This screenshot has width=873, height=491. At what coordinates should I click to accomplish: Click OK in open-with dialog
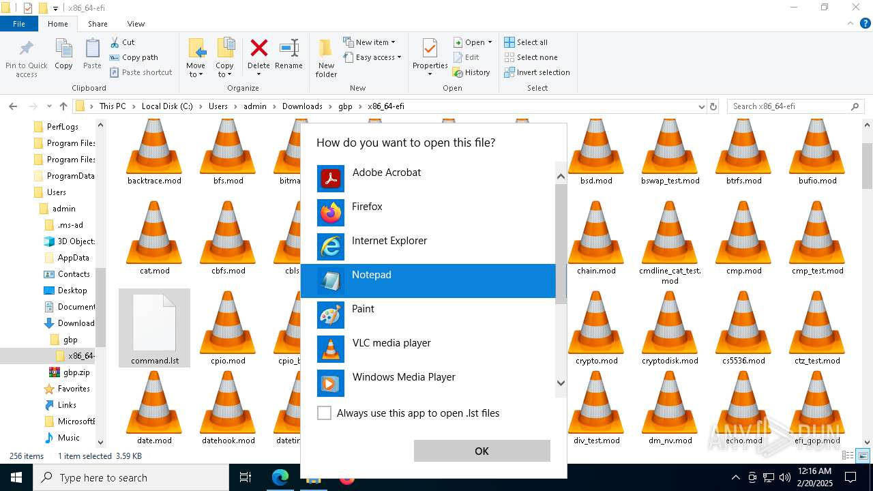coord(482,451)
